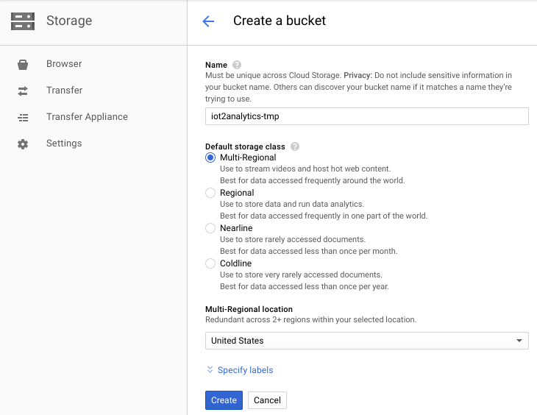Screen dimensions: 537x415
Task: Click the bucket name input field
Action: [x=366, y=116]
